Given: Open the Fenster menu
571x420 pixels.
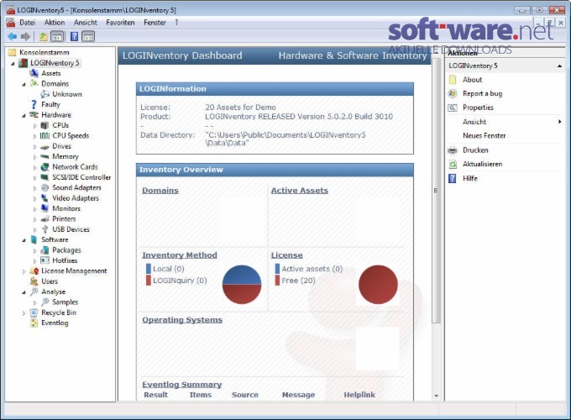Looking at the screenshot, I should pos(155,23).
